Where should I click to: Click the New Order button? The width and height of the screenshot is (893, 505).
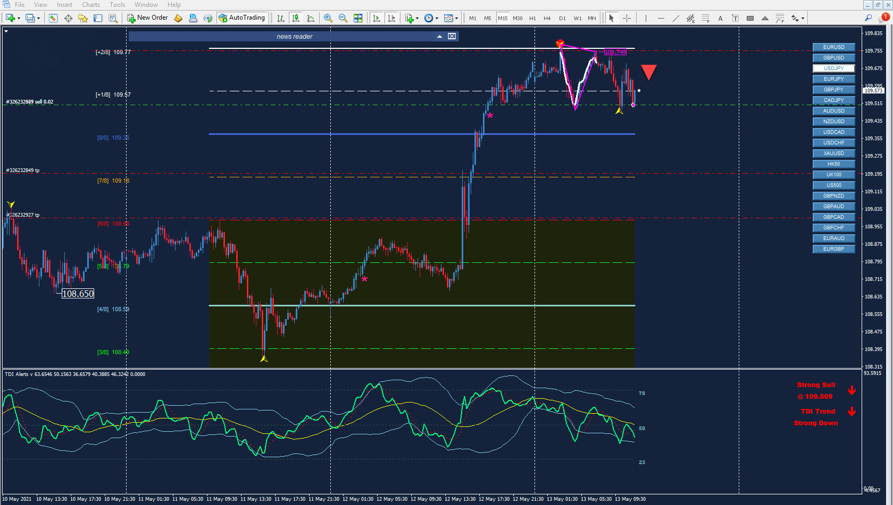[147, 18]
